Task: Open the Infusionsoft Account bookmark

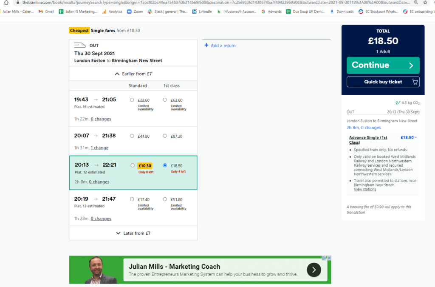Action: [x=237, y=11]
